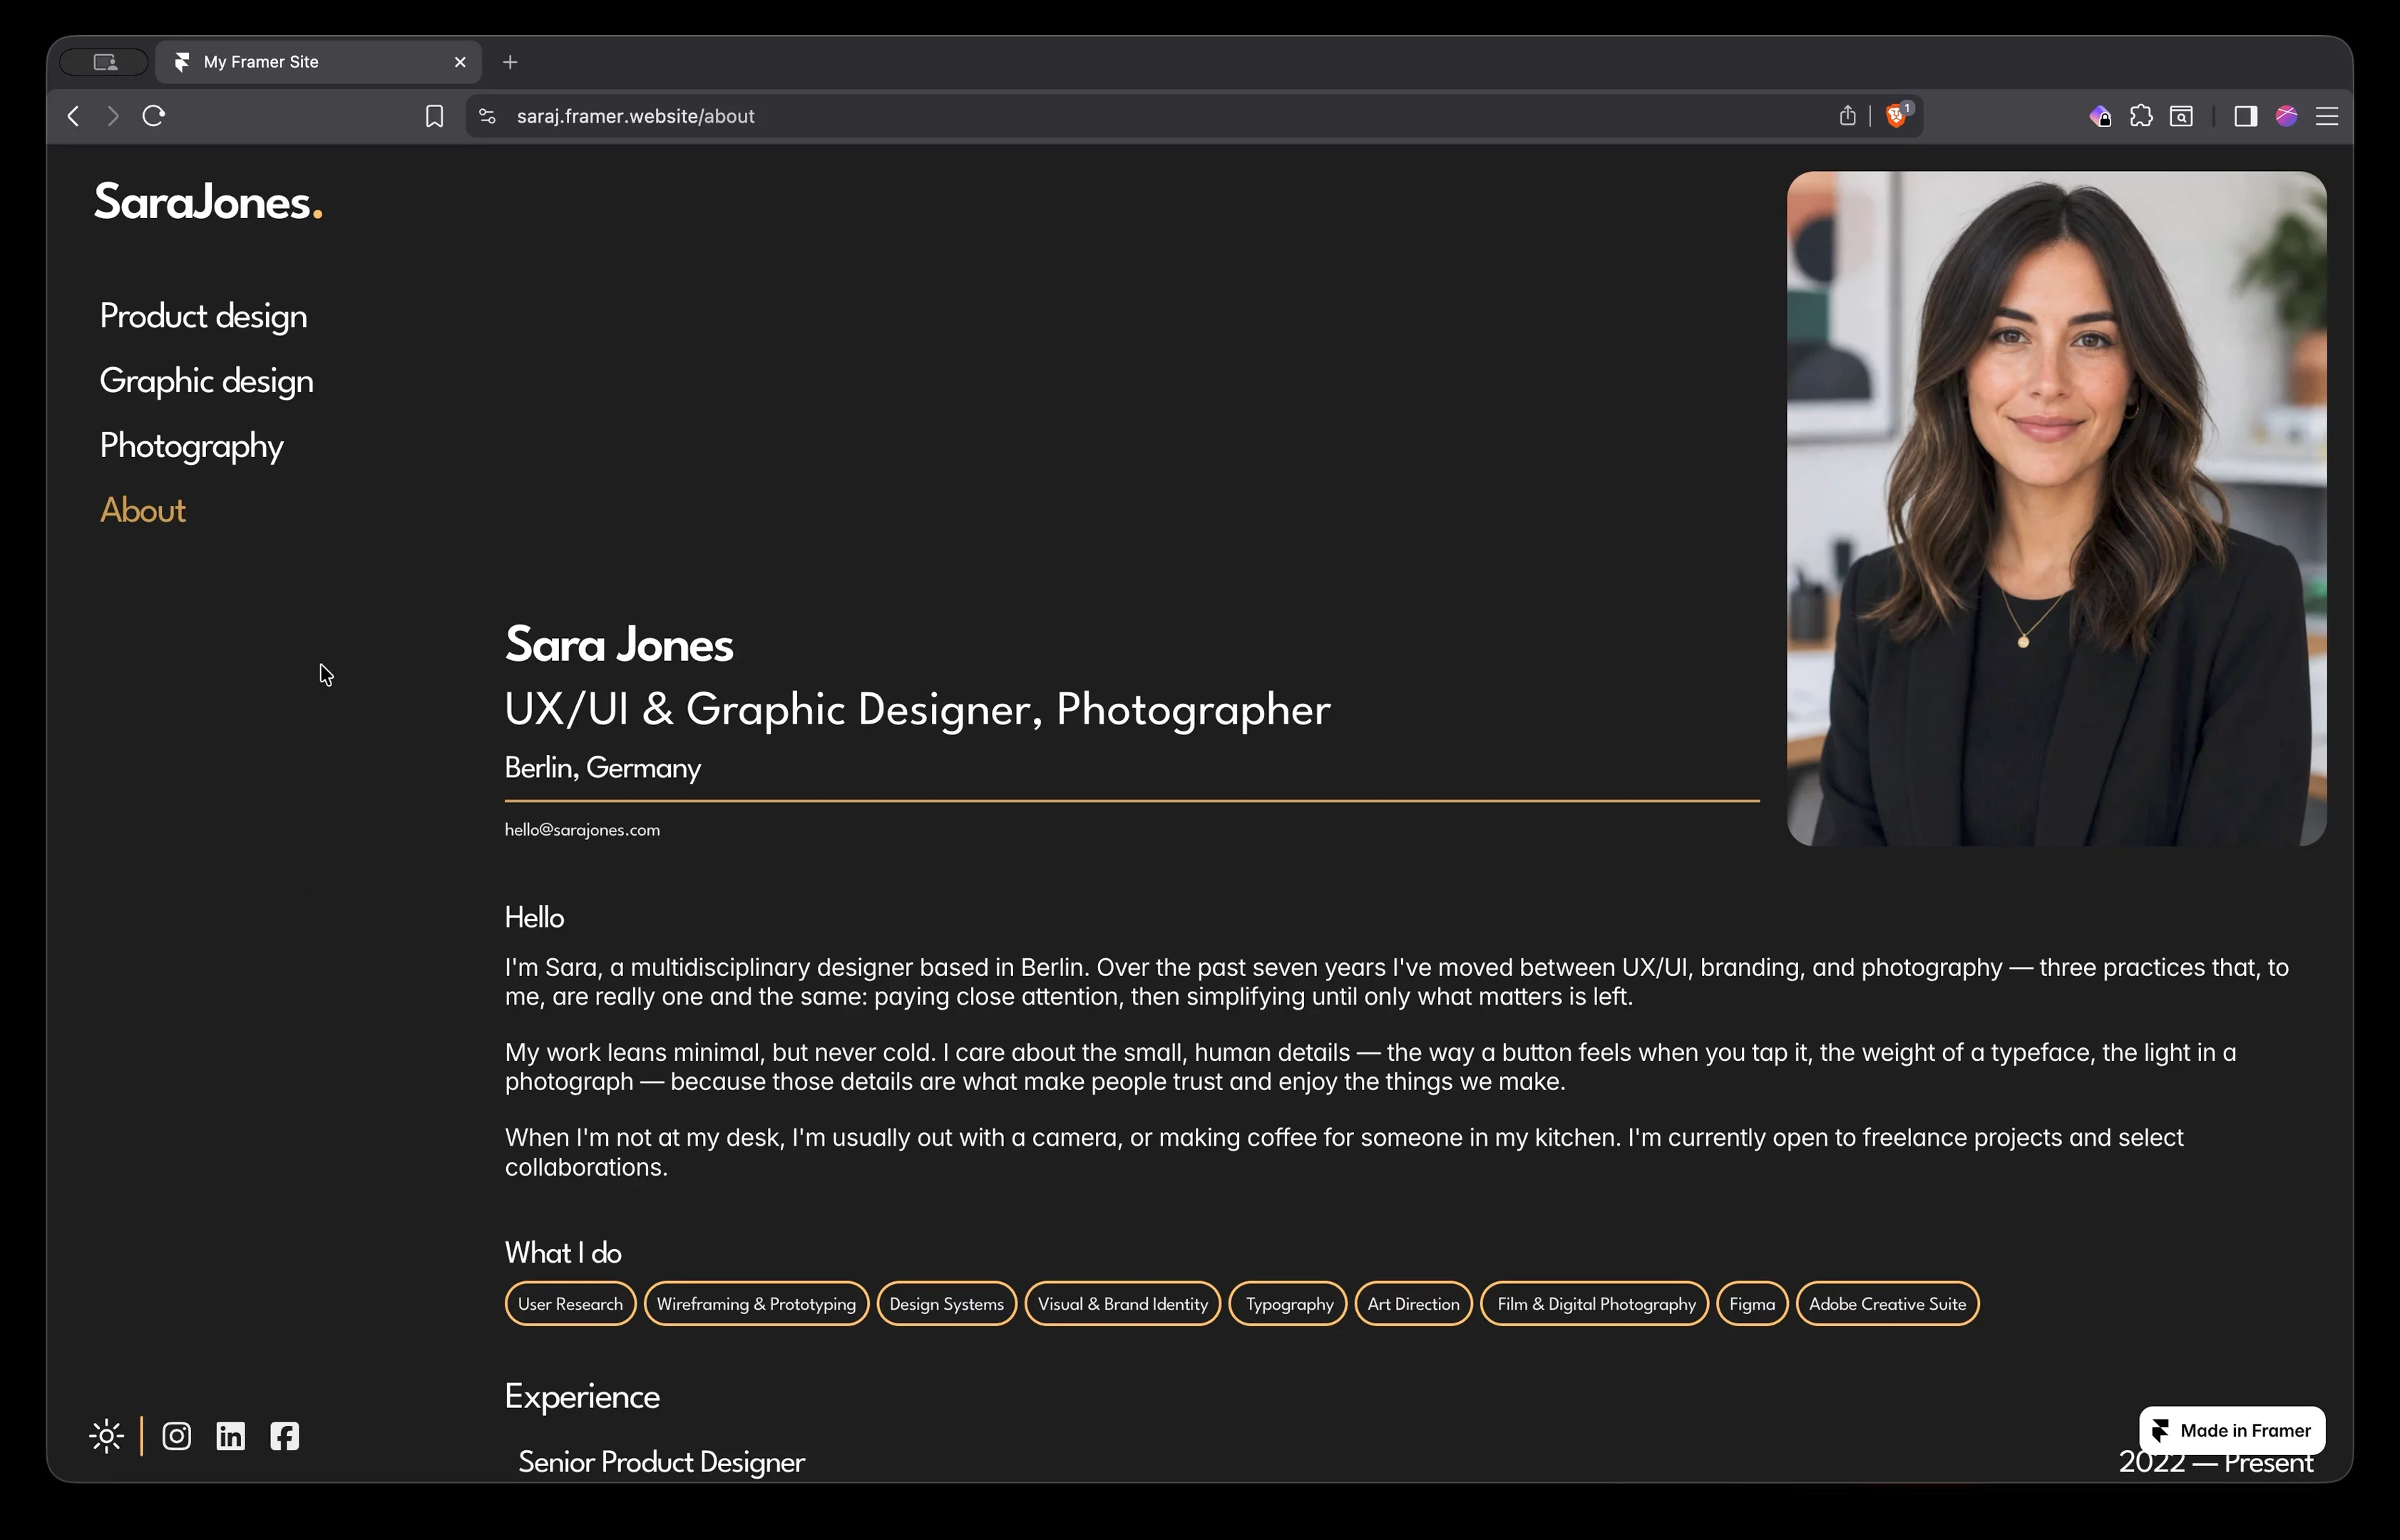2400x1540 pixels.
Task: Open Brave Shields icon
Action: point(1897,115)
